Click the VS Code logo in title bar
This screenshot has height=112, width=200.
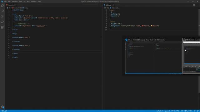(x=2, y=2)
